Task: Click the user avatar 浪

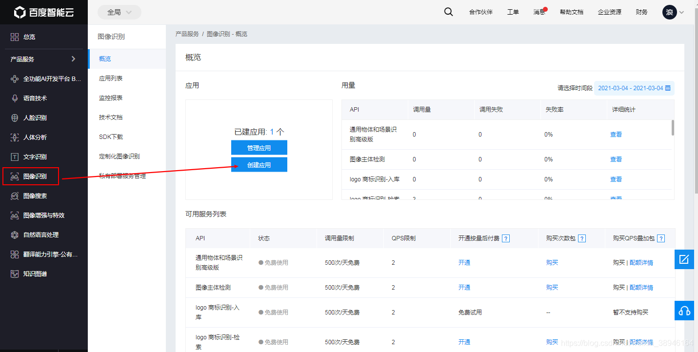Action: [669, 12]
